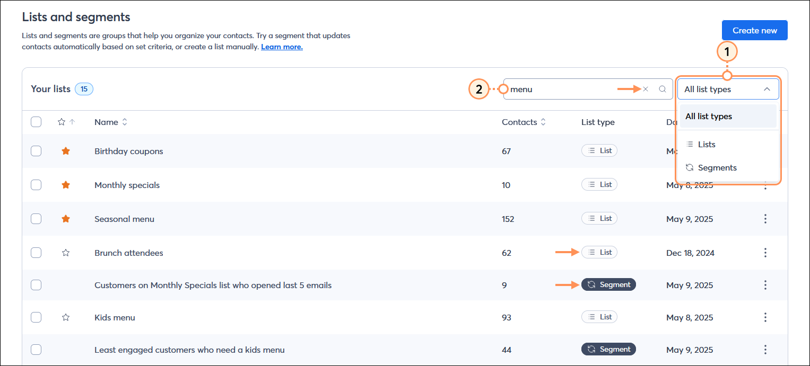Open the three-dot menu on Monthly specials row
The image size is (810, 366).
point(765,185)
